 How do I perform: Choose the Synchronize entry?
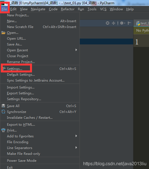tap(40, 112)
